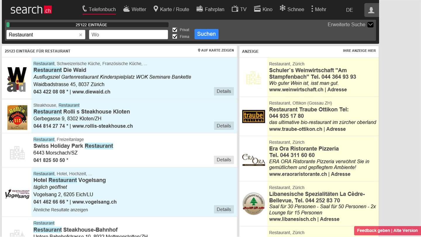View Details for Swiss Holiday Park Restaurant
Screen dimensions: 421x237
(x=224, y=160)
